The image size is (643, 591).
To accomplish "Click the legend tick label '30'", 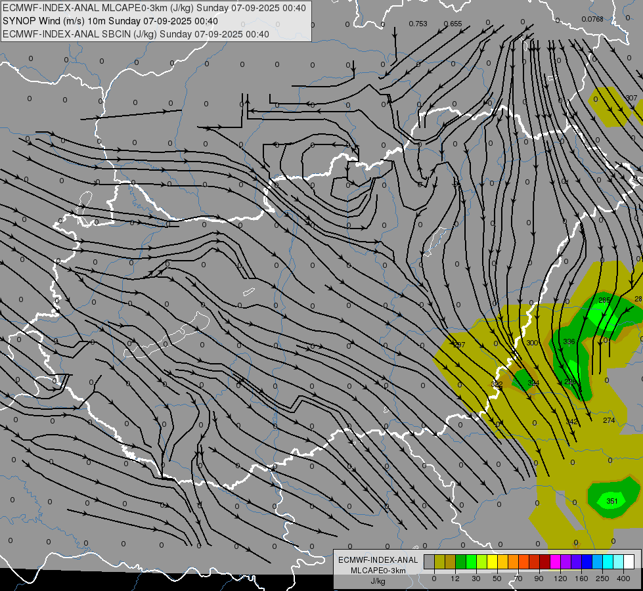I will click(476, 579).
